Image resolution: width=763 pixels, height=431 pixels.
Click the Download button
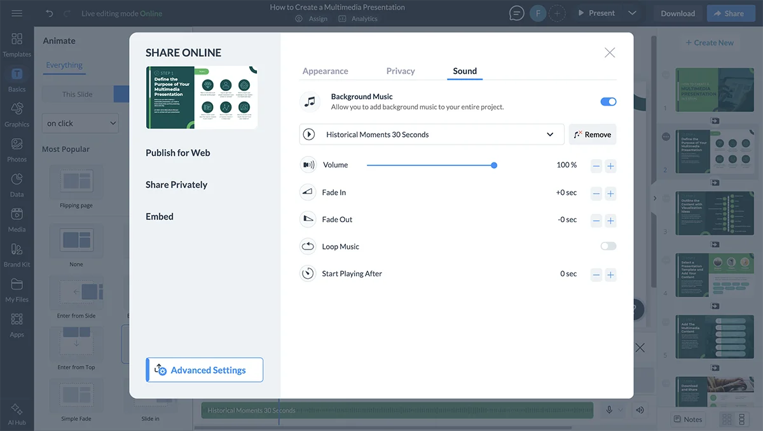click(x=678, y=13)
